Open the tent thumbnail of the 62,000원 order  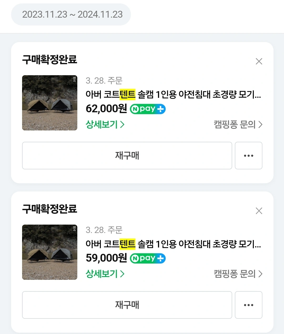pyautogui.click(x=50, y=103)
